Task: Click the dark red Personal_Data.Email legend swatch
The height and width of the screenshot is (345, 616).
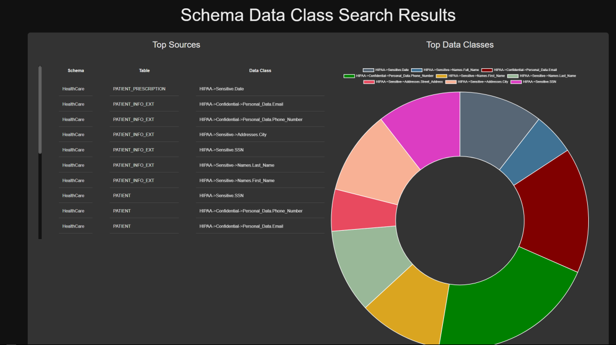Action: (x=486, y=70)
